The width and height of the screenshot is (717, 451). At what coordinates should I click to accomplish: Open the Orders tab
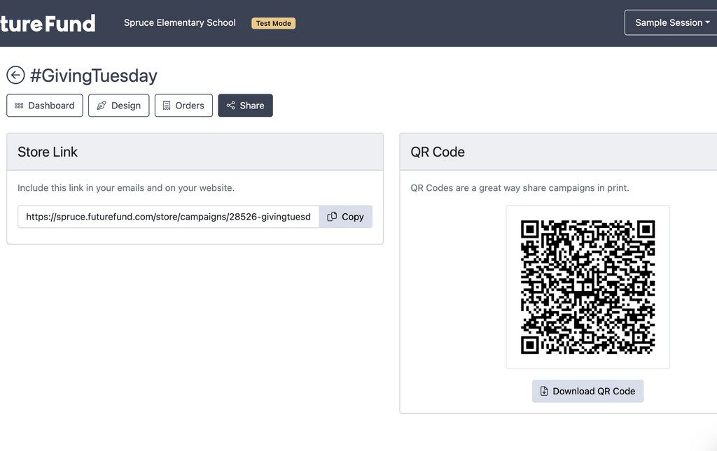[x=183, y=106]
